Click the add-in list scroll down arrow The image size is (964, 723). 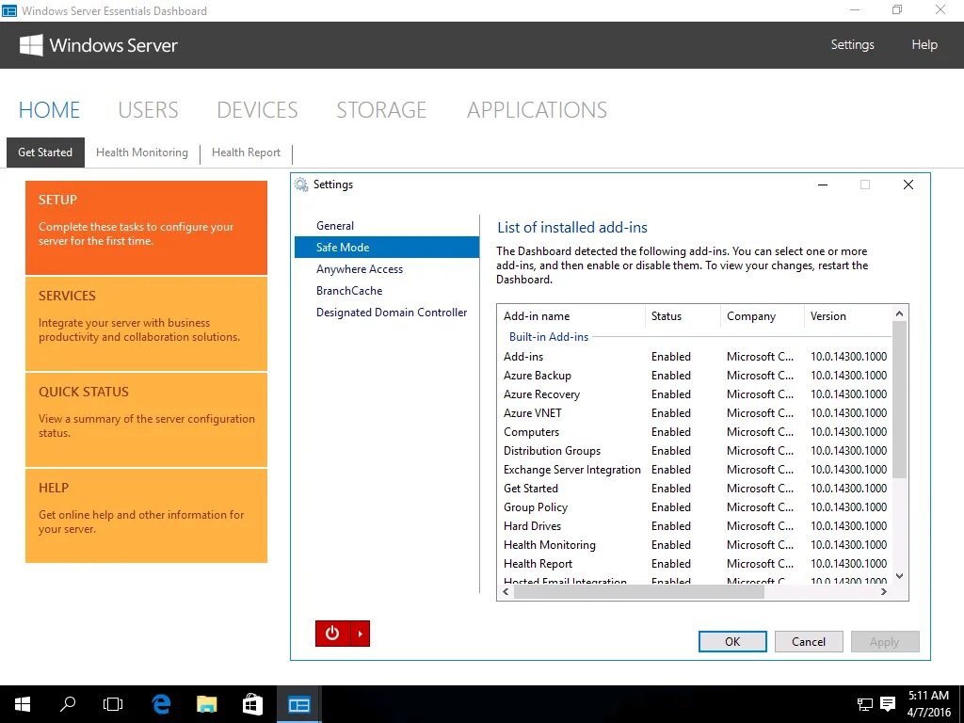(x=899, y=576)
